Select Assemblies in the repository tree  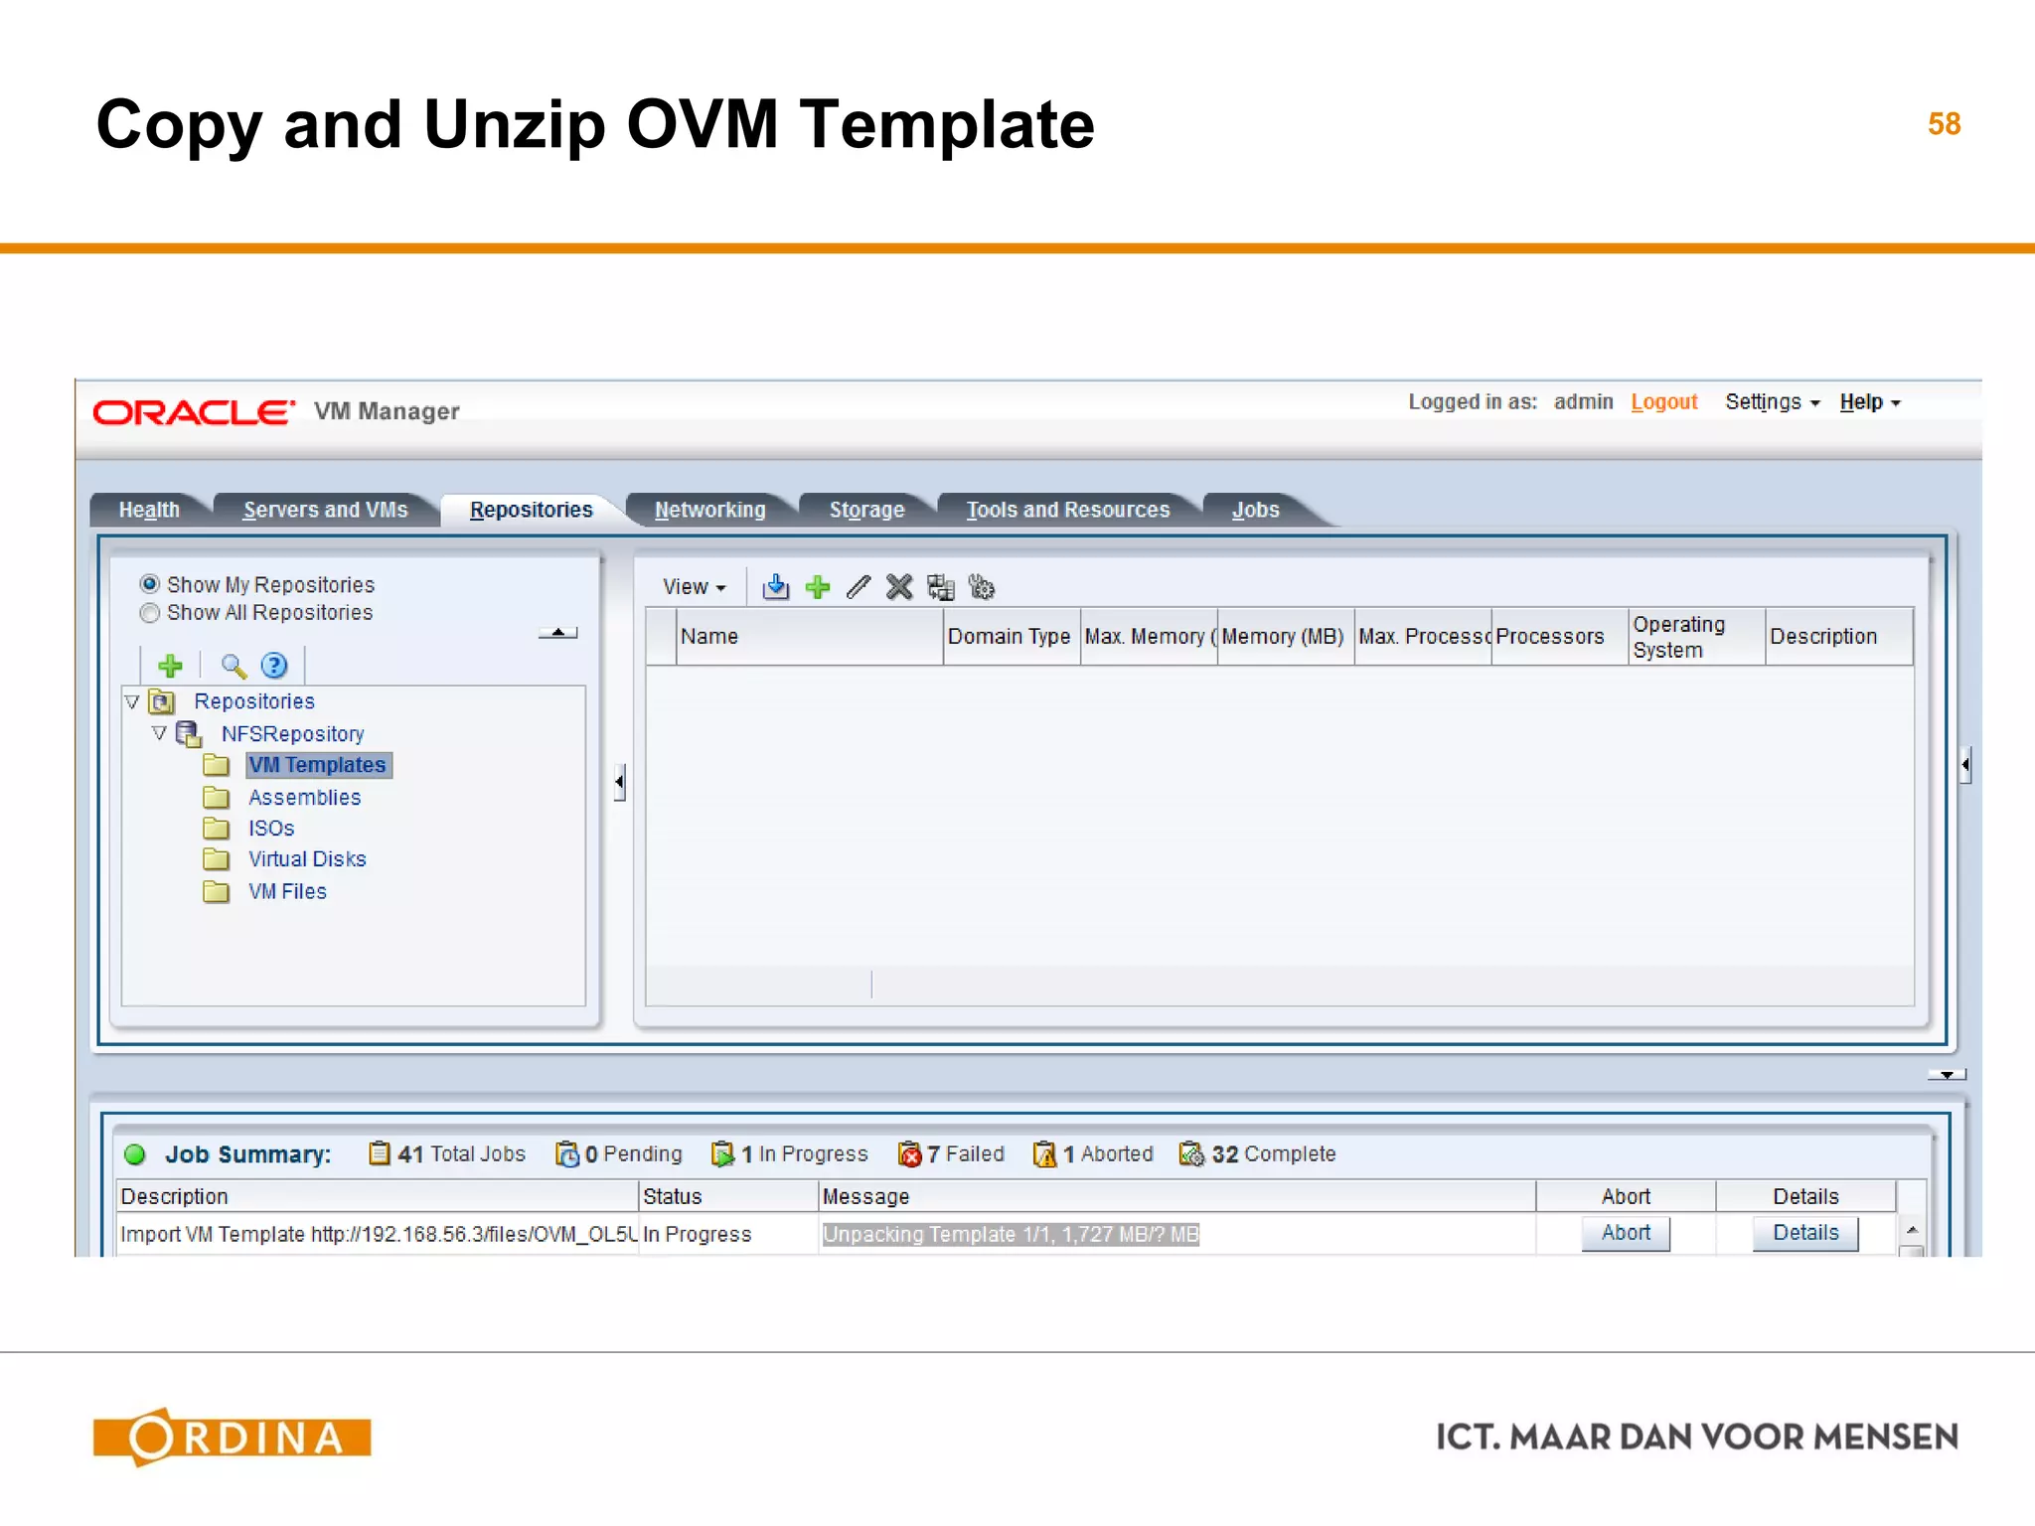(x=305, y=798)
